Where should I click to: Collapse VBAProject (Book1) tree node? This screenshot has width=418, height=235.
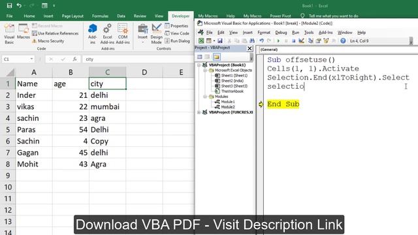[x=199, y=65]
